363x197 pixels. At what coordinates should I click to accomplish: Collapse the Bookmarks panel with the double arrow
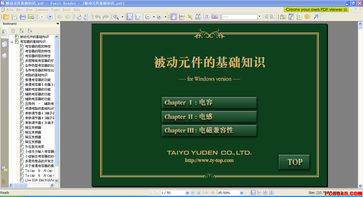point(58,24)
